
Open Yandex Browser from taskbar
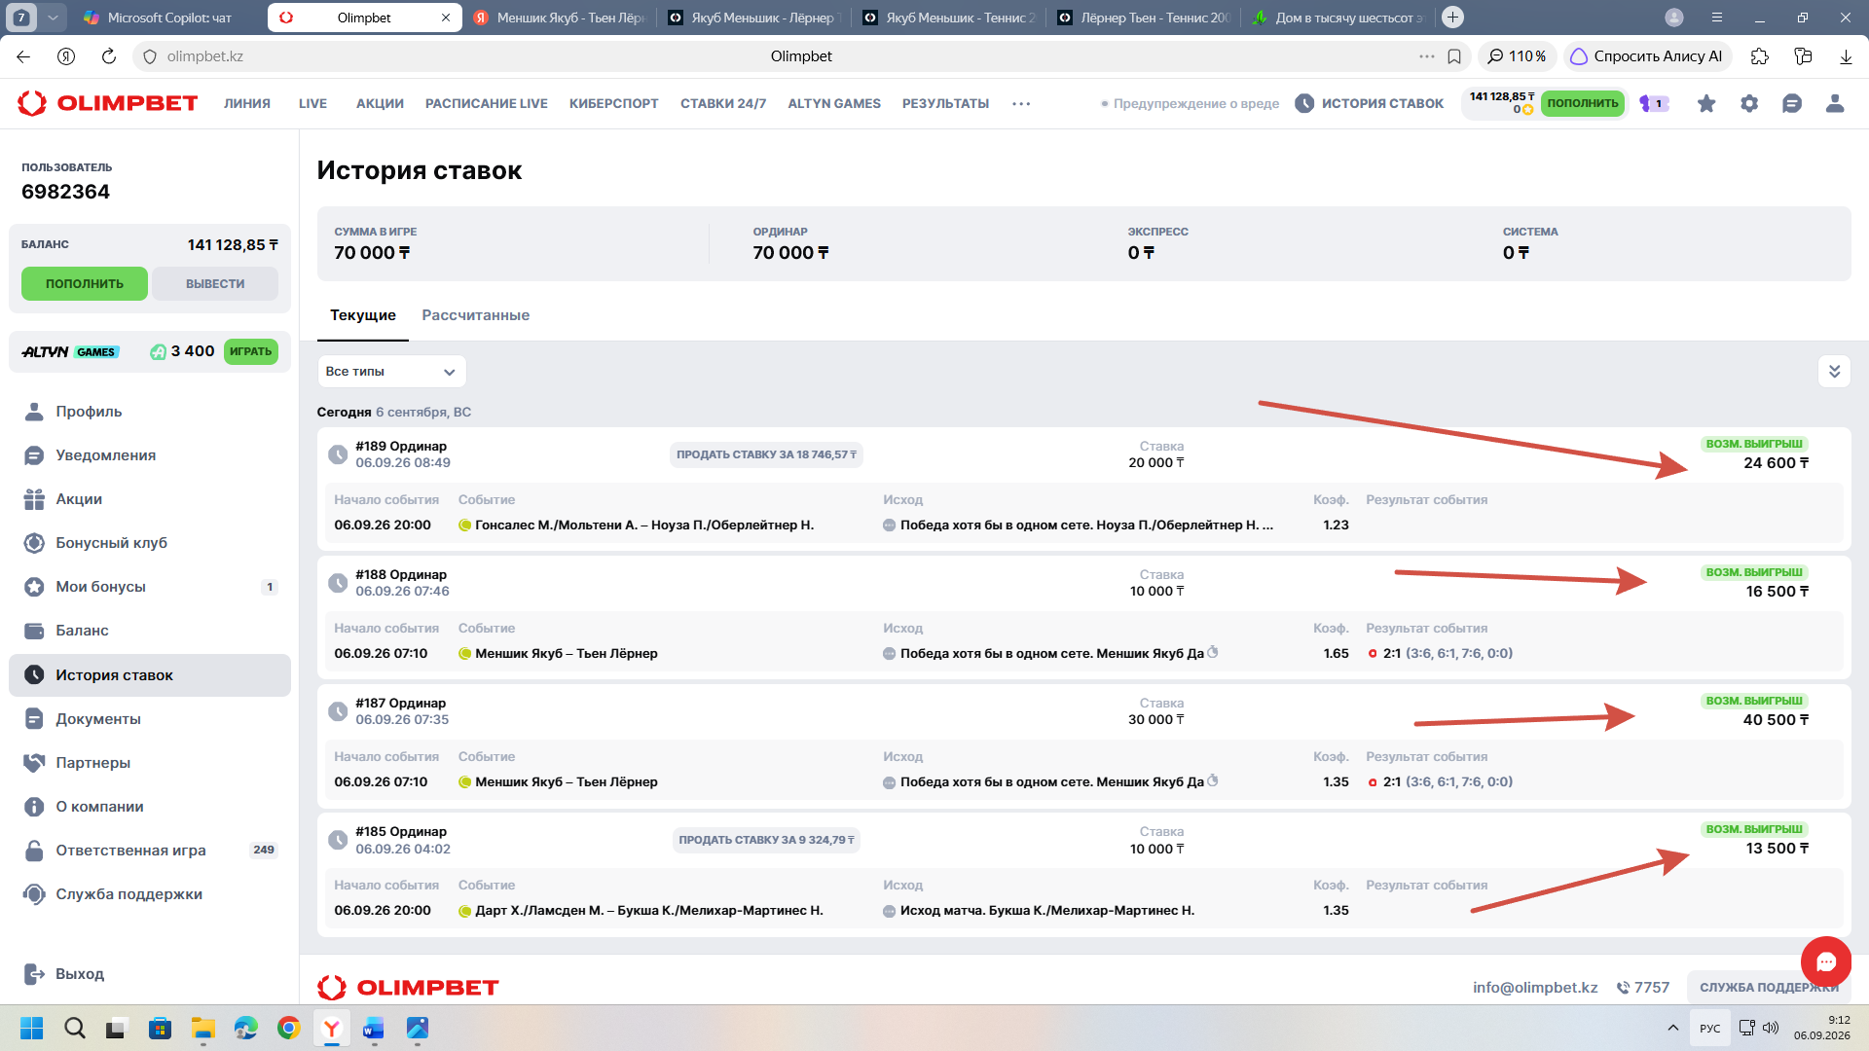pos(332,1028)
